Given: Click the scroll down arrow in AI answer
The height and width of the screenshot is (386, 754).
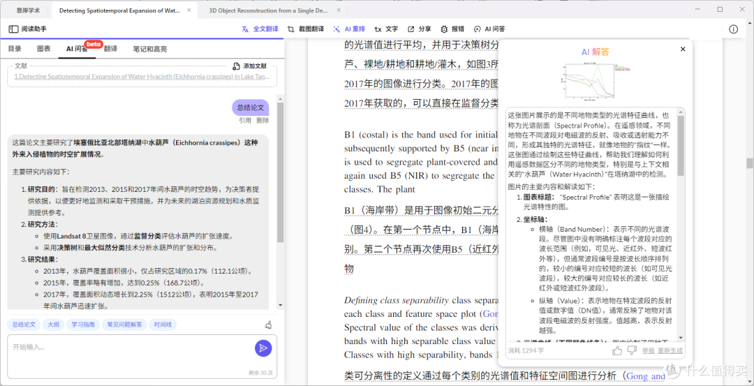Looking at the screenshot, I should point(681,337).
